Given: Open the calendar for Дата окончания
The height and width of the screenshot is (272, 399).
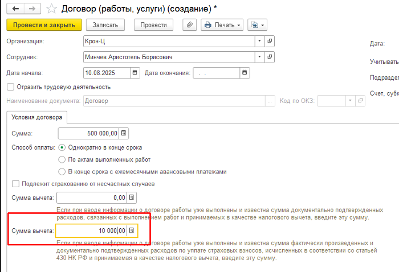Looking at the screenshot, I should click(245, 73).
